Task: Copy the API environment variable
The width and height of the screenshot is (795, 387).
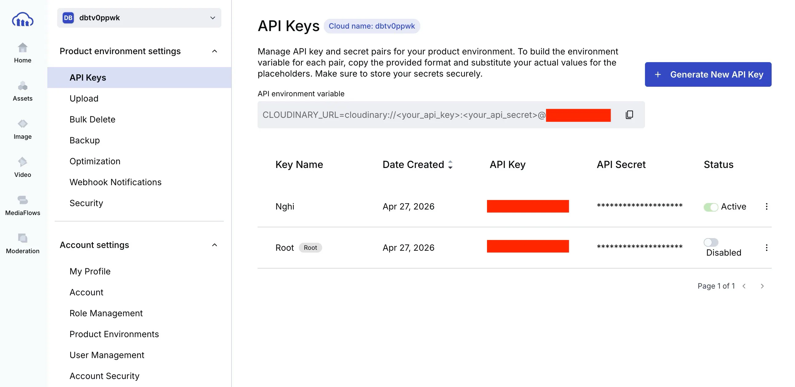Action: click(629, 114)
